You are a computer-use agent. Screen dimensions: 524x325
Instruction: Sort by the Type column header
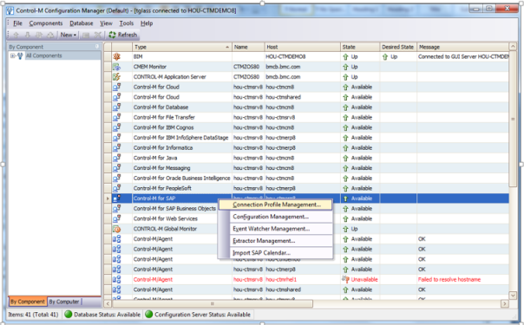(x=182, y=47)
